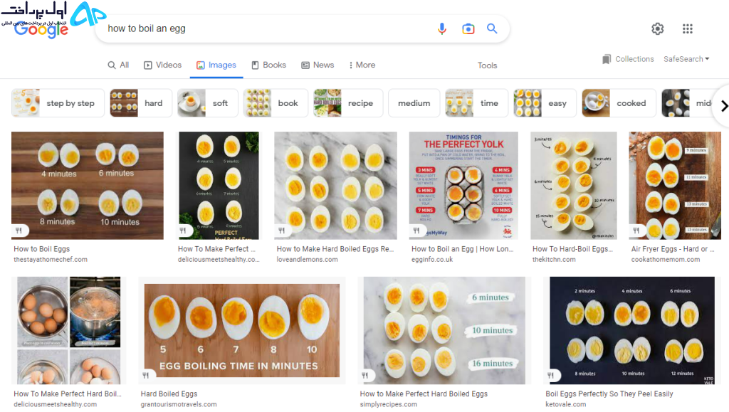Click the cookathomemom.com source text
The width and height of the screenshot is (729, 412).
point(666,260)
